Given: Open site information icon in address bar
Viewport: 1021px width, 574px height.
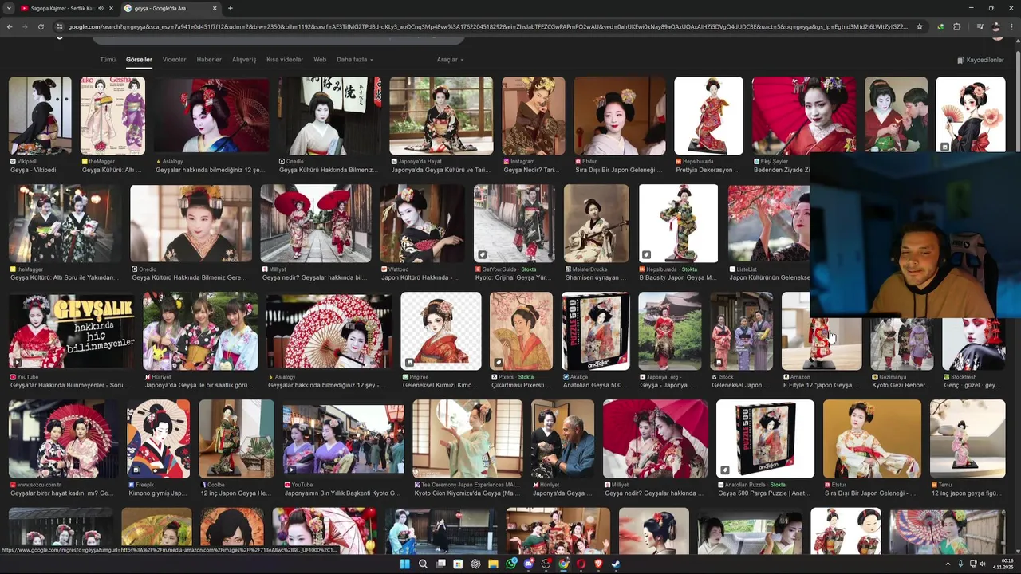Looking at the screenshot, I should point(59,26).
